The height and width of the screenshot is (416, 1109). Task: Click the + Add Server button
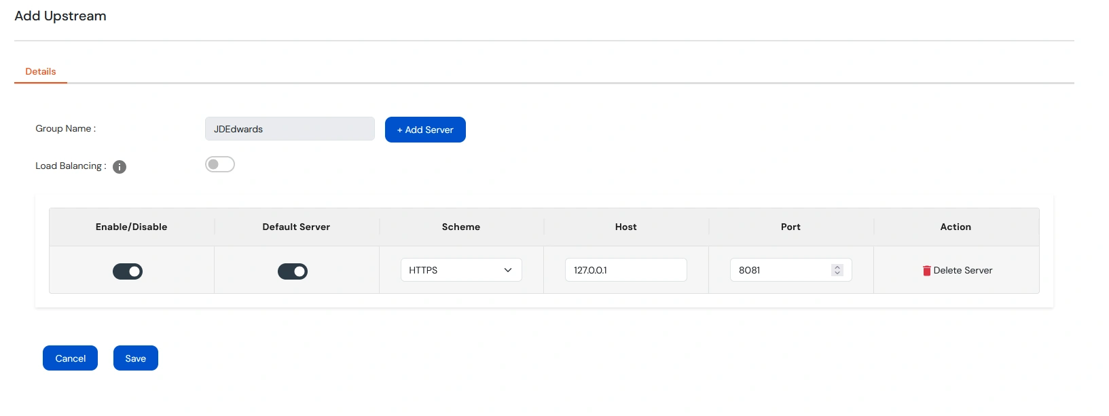tap(425, 130)
